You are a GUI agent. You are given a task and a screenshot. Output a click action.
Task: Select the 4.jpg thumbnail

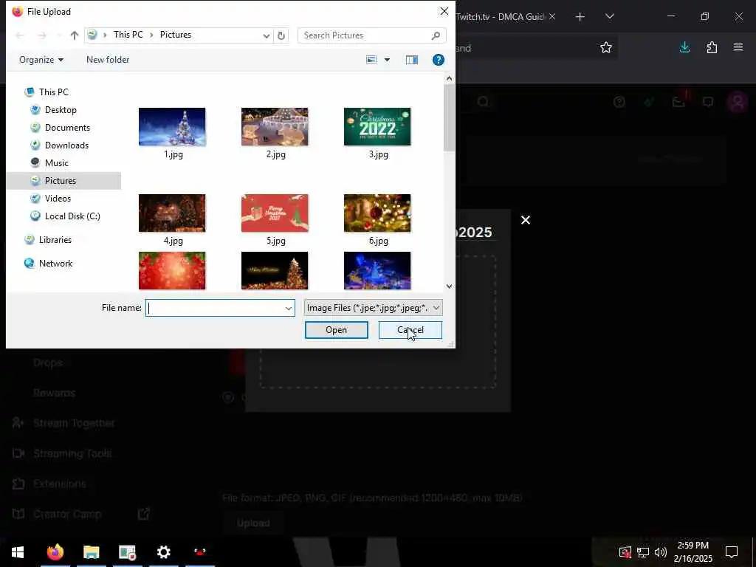click(x=172, y=213)
